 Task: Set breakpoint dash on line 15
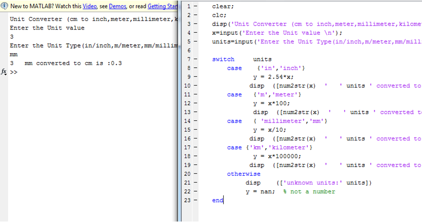point(196,130)
